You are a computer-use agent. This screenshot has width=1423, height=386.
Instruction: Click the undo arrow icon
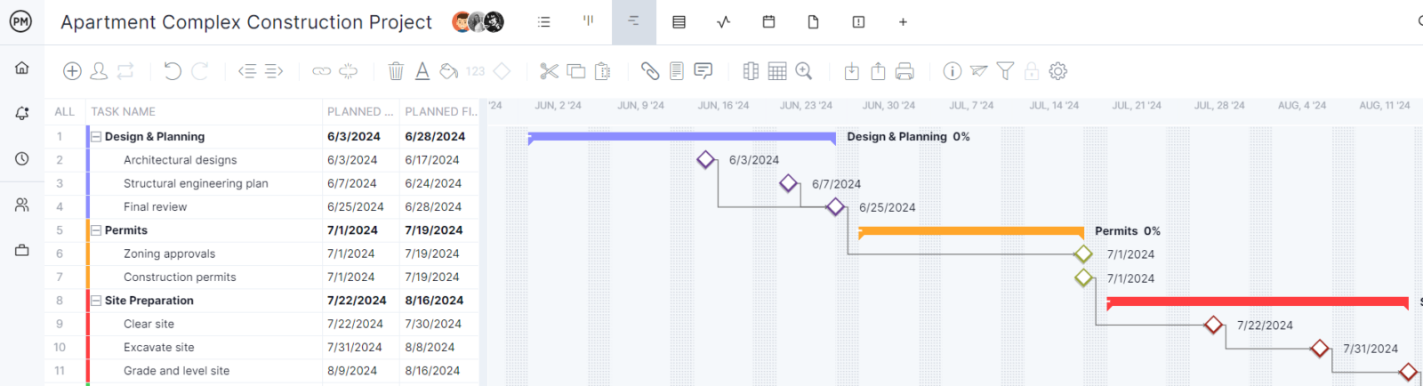[173, 71]
